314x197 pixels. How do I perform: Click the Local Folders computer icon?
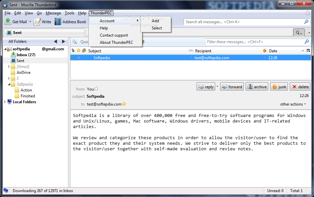(9, 102)
